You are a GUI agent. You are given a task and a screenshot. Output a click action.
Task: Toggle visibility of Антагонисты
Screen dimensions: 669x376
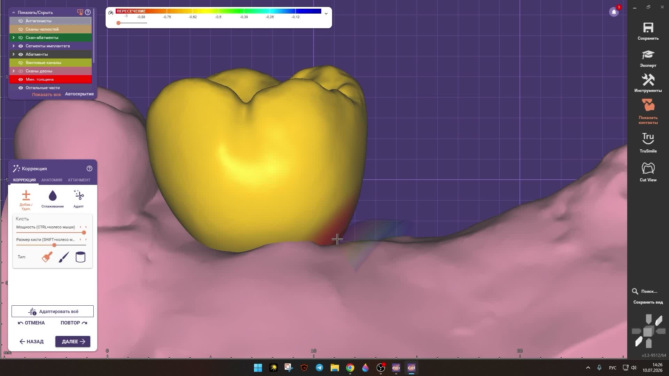[x=21, y=21]
